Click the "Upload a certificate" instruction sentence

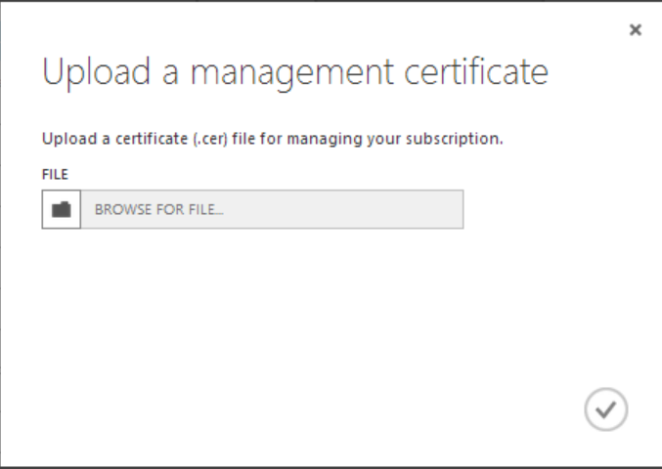pyautogui.click(x=273, y=139)
